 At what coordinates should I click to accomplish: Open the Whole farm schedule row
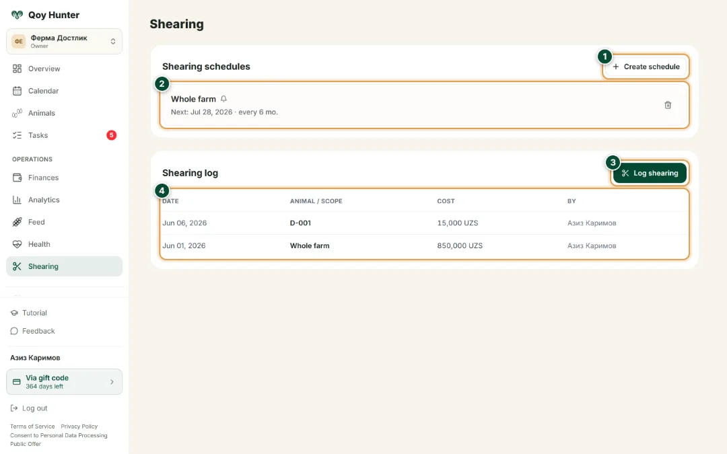pyautogui.click(x=424, y=105)
